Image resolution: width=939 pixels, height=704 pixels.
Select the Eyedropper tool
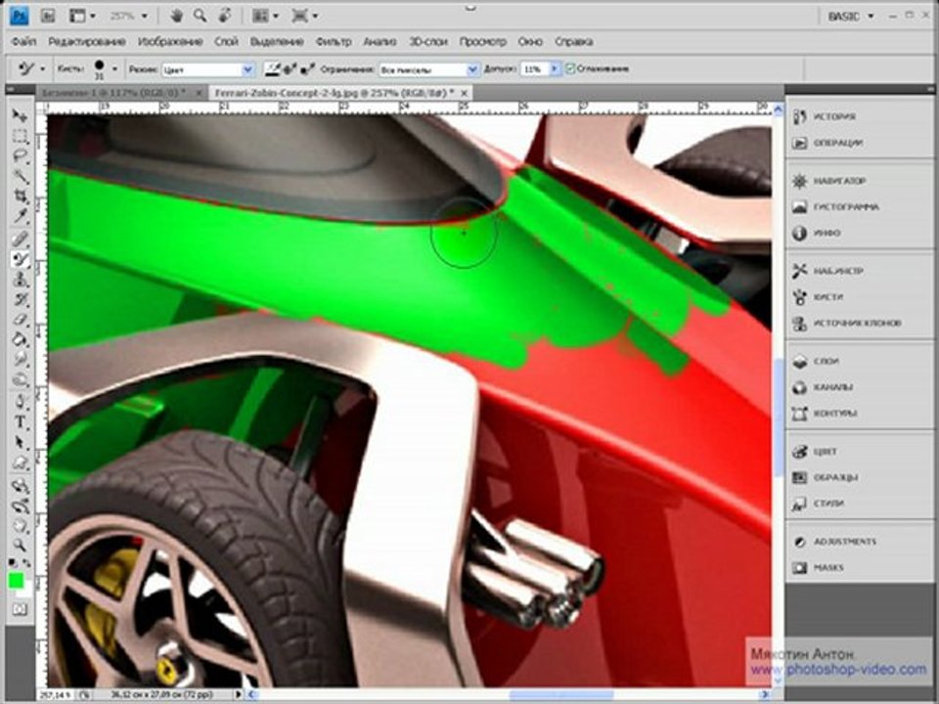tap(21, 216)
